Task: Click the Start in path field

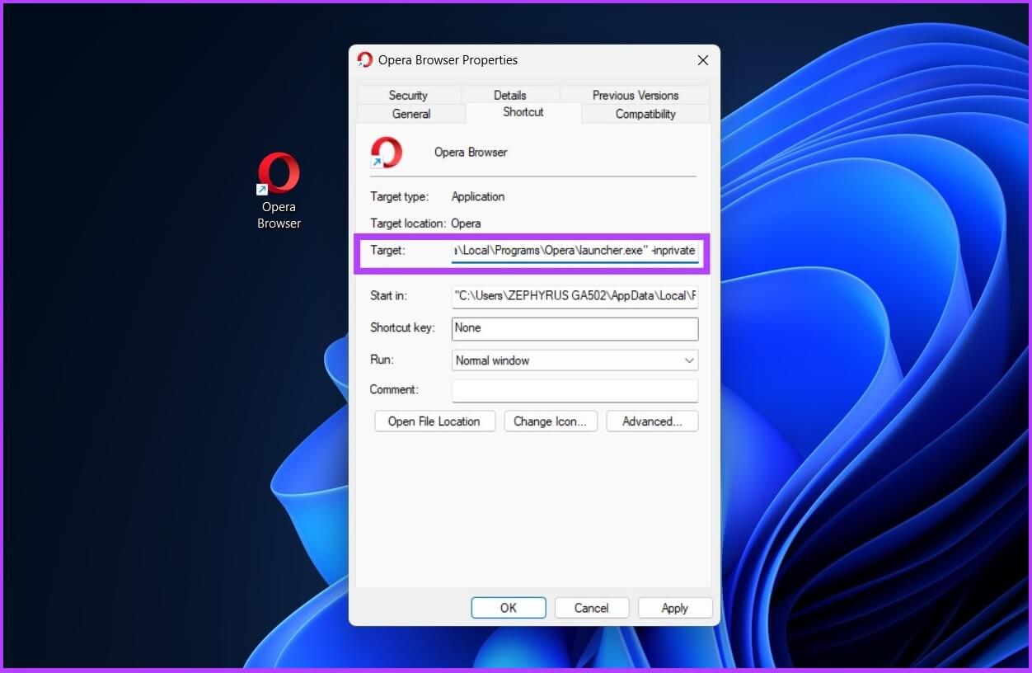Action: tap(575, 295)
